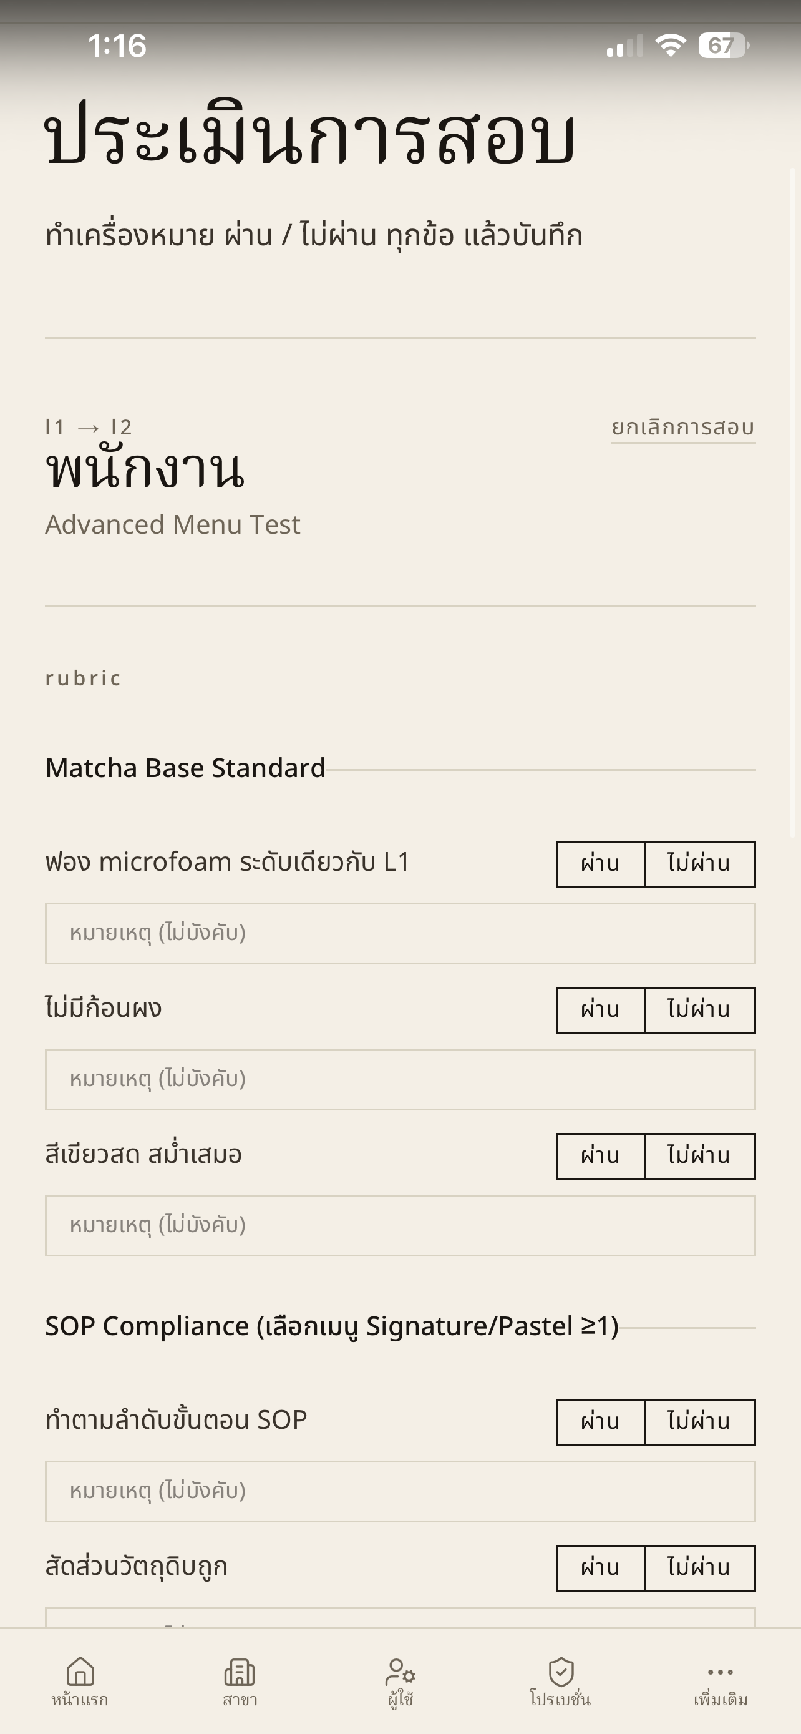Mark สัดส่วนวัตถุดิบถูก as ผ่าน
The height and width of the screenshot is (1734, 801).
tap(600, 1568)
